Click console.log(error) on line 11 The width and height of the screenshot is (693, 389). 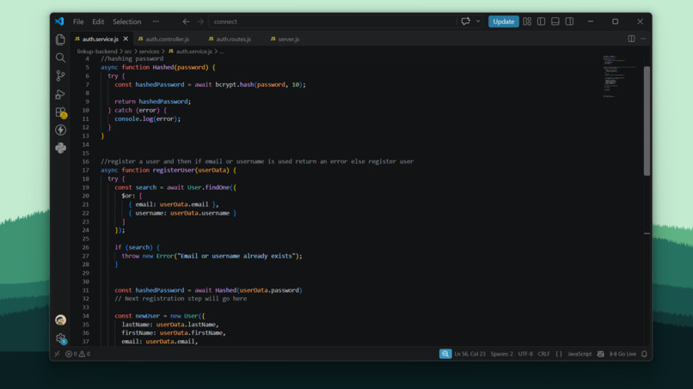(147, 119)
